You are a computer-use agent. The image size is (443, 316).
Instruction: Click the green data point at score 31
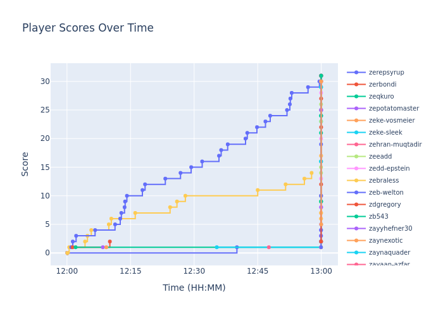[321, 76]
